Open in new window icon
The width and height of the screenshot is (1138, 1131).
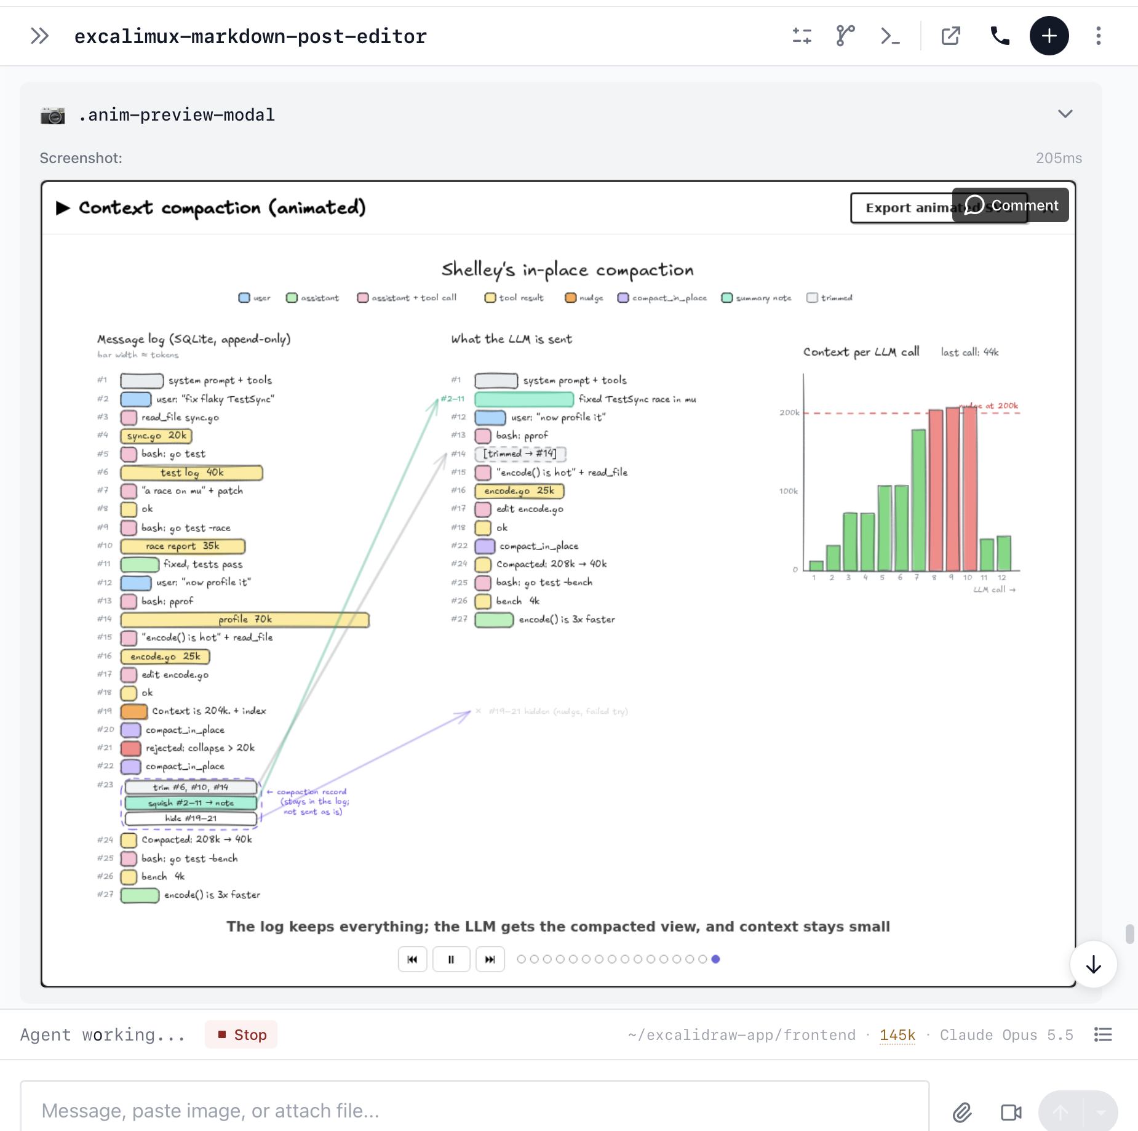point(951,36)
